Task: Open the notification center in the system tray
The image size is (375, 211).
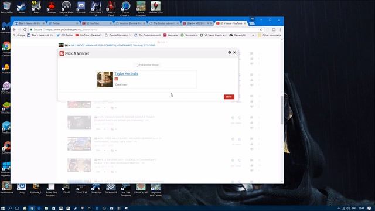Action: [370, 209]
